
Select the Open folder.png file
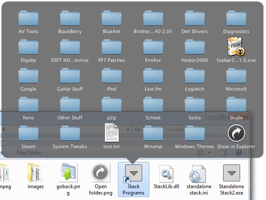(x=101, y=180)
